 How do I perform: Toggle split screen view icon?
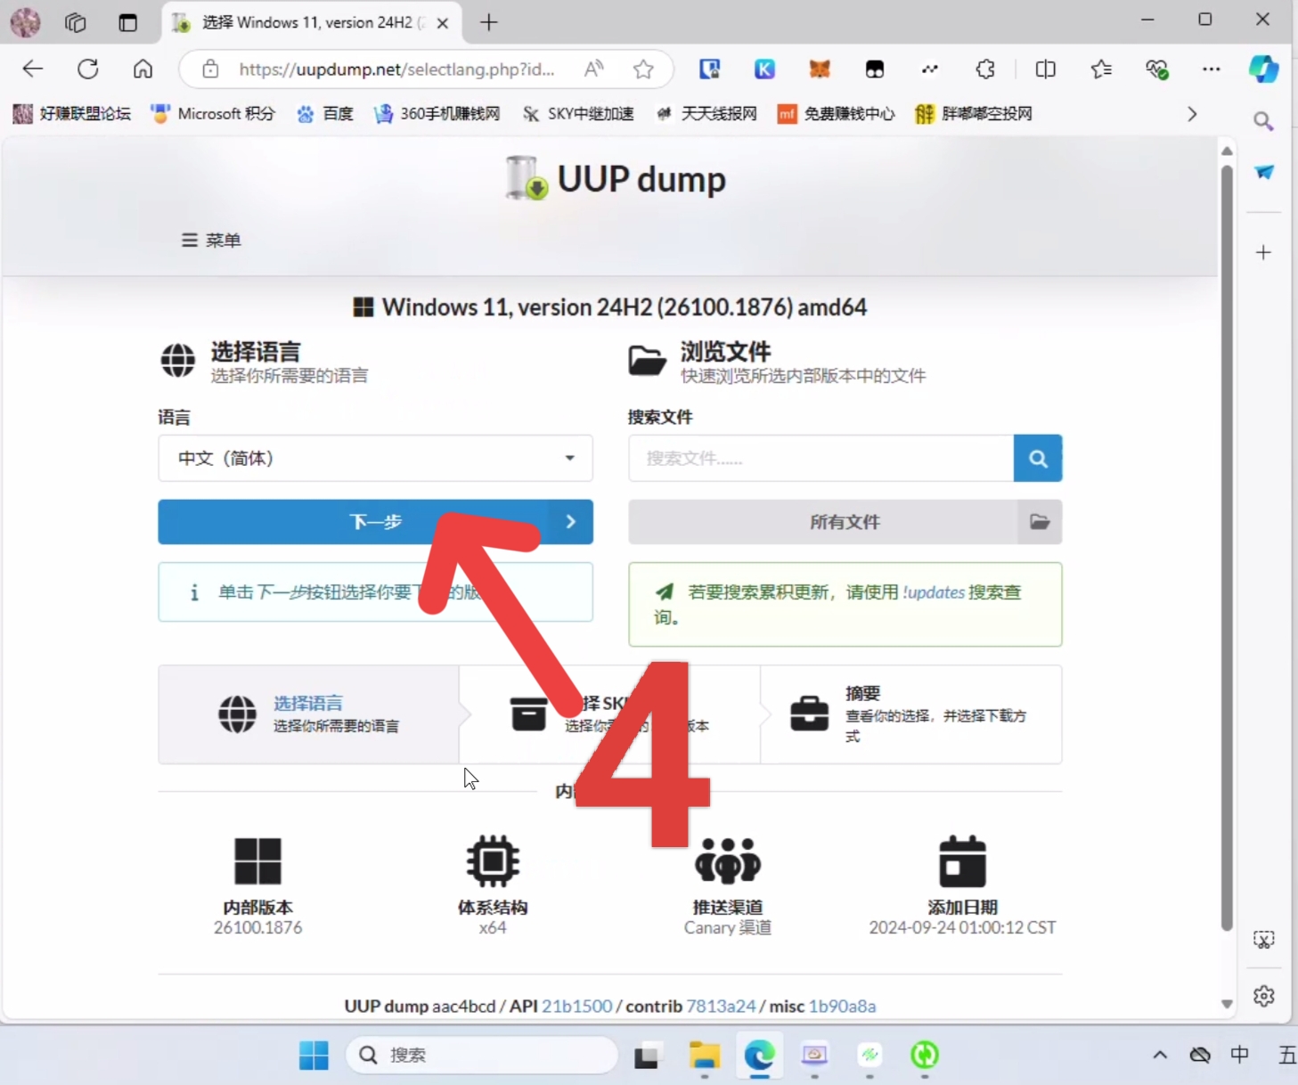1046,69
